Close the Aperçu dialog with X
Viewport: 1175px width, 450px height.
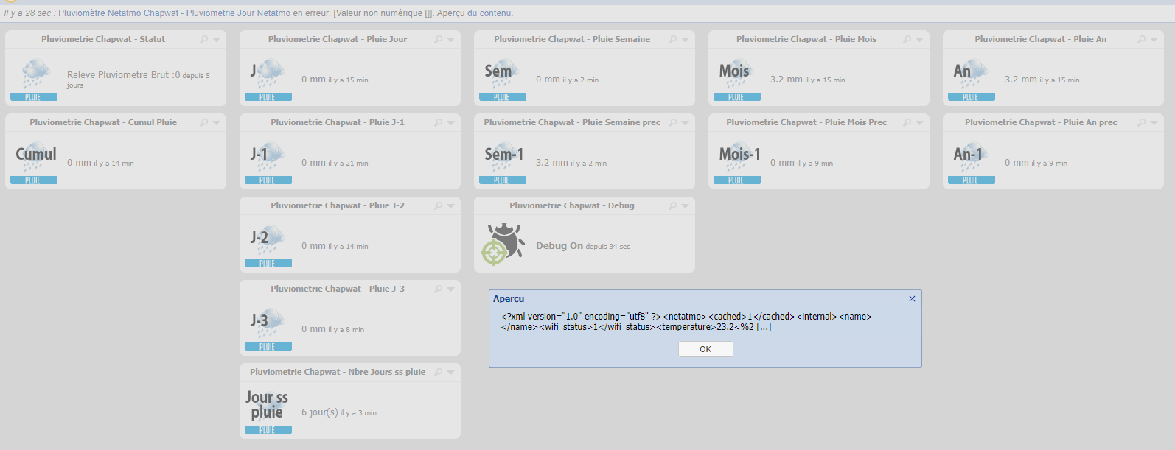coord(912,299)
